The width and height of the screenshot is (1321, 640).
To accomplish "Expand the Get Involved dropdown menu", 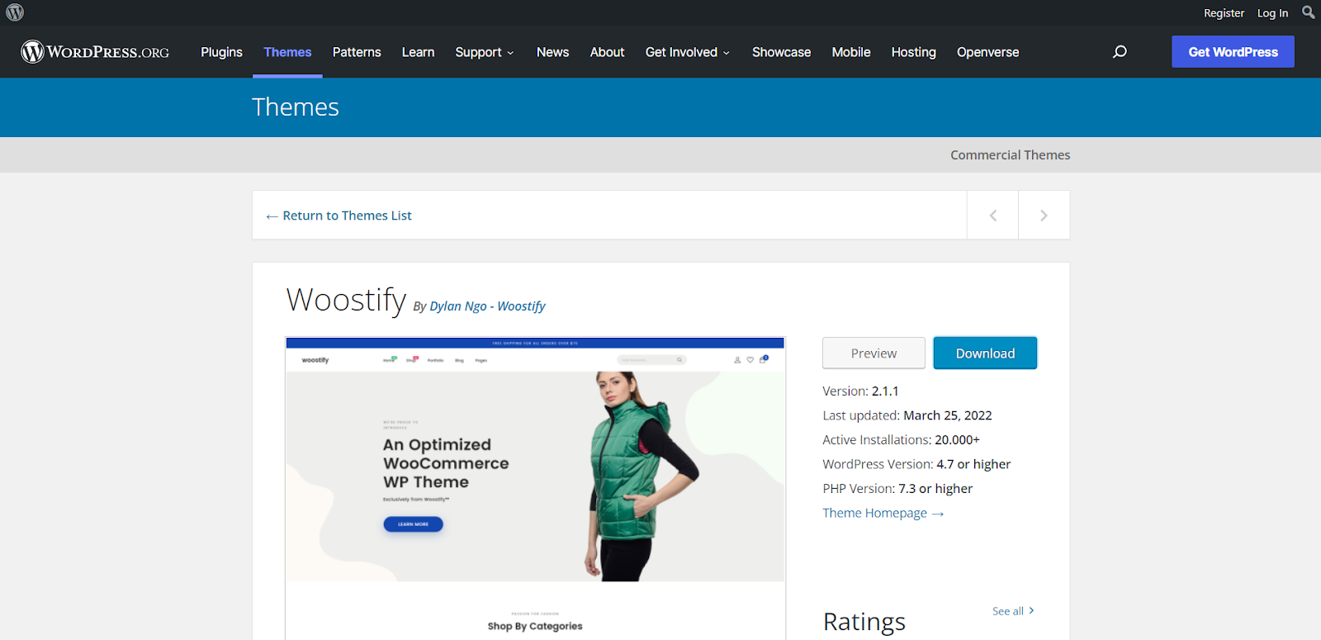I will 687,52.
